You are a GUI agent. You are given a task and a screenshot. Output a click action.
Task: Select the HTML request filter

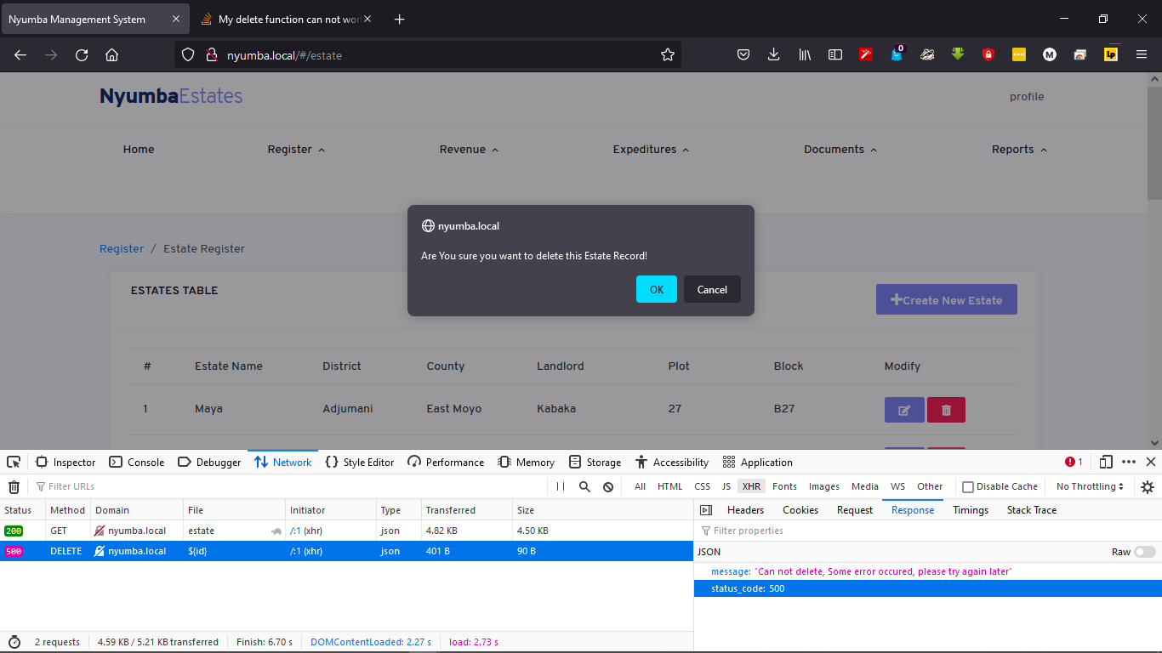[x=670, y=486]
